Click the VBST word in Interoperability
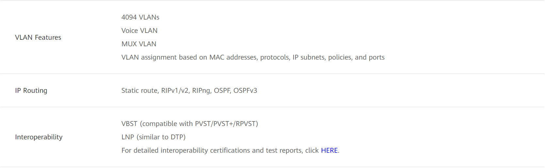This screenshot has height=168, width=545. (129, 124)
